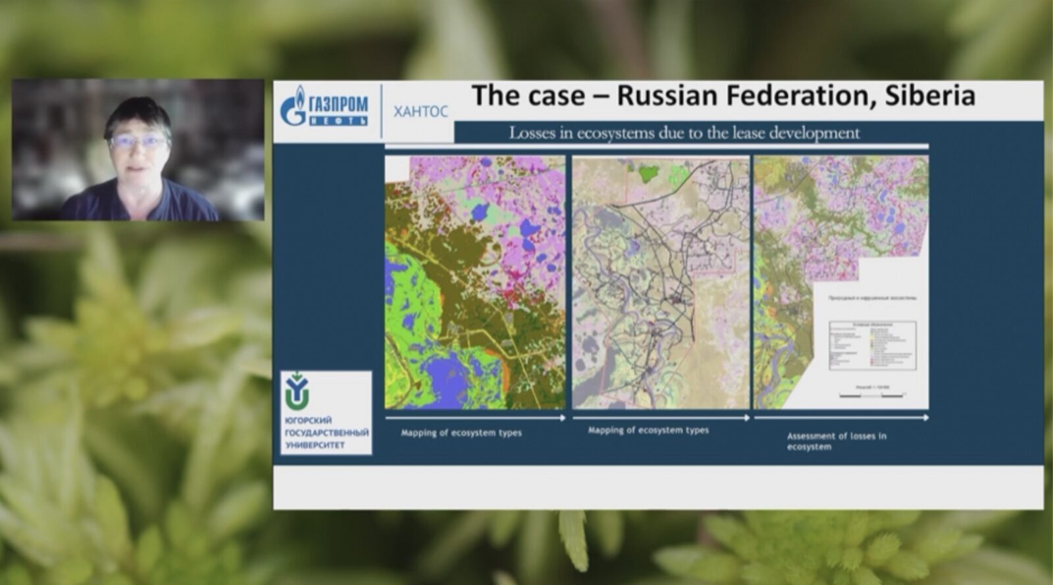Screen dimensions: 1053x585
Task: Click the 'Losses in ecosystems' subtitle banner
Action: tap(684, 133)
